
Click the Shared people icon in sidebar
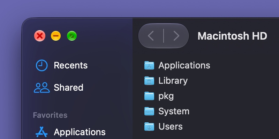tap(42, 88)
